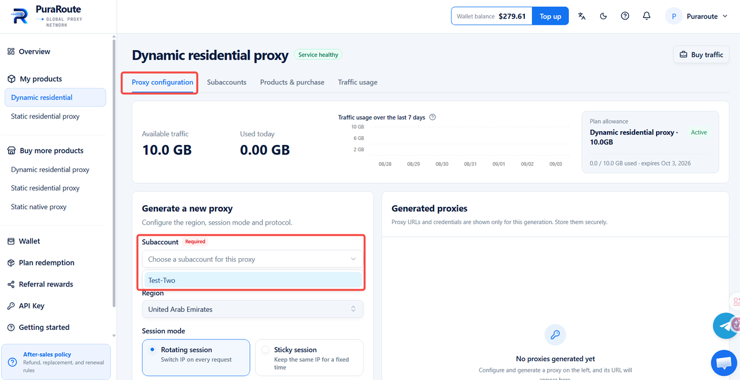The height and width of the screenshot is (380, 740).
Task: Switch to Proxy configuration tab
Action: pyautogui.click(x=162, y=82)
